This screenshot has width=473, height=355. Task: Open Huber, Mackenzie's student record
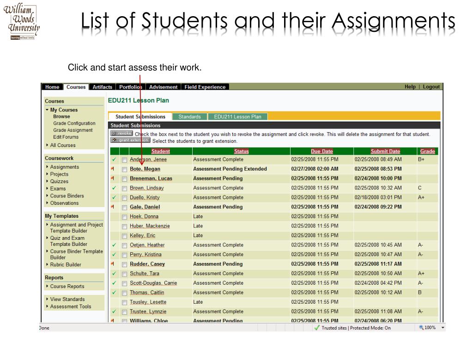(150, 226)
